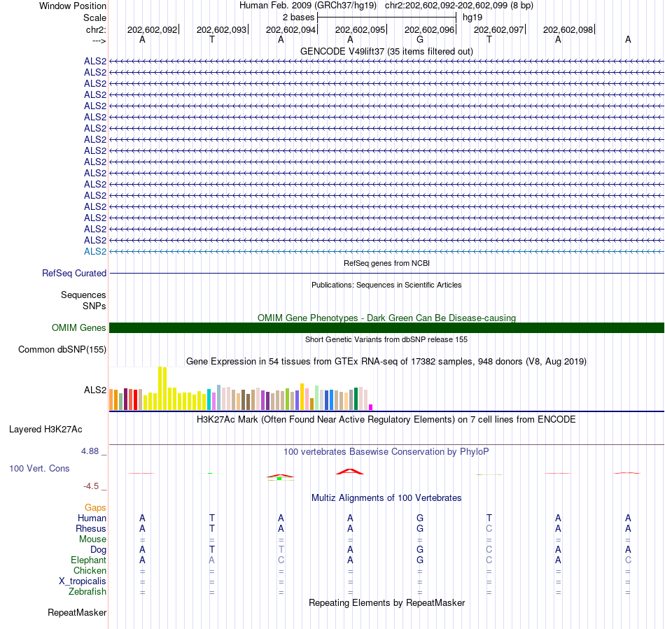Viewport: 665px width, 629px height.
Task: Click Short Genetic Variants from dbSNP title
Action: [386, 339]
